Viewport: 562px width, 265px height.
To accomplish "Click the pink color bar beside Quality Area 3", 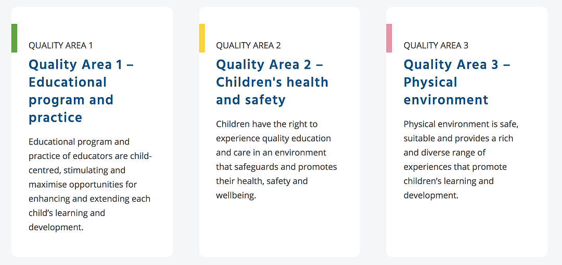I will [x=389, y=38].
